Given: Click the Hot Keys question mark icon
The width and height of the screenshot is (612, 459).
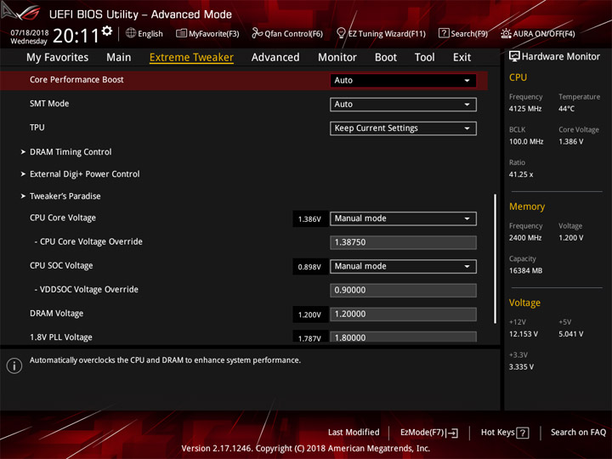Looking at the screenshot, I should 523,433.
